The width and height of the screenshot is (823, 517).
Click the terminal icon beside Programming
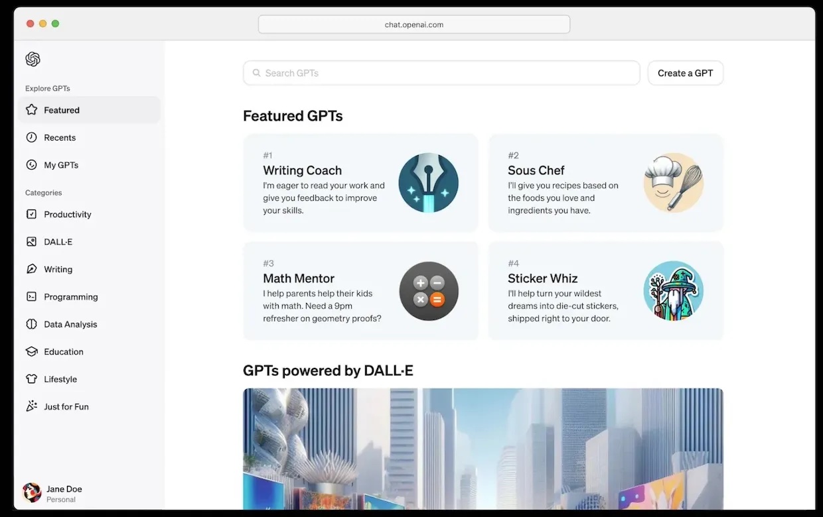tap(31, 297)
